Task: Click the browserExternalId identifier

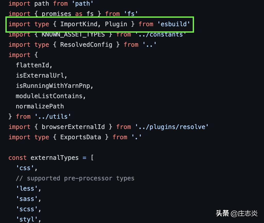Action: coord(73,127)
